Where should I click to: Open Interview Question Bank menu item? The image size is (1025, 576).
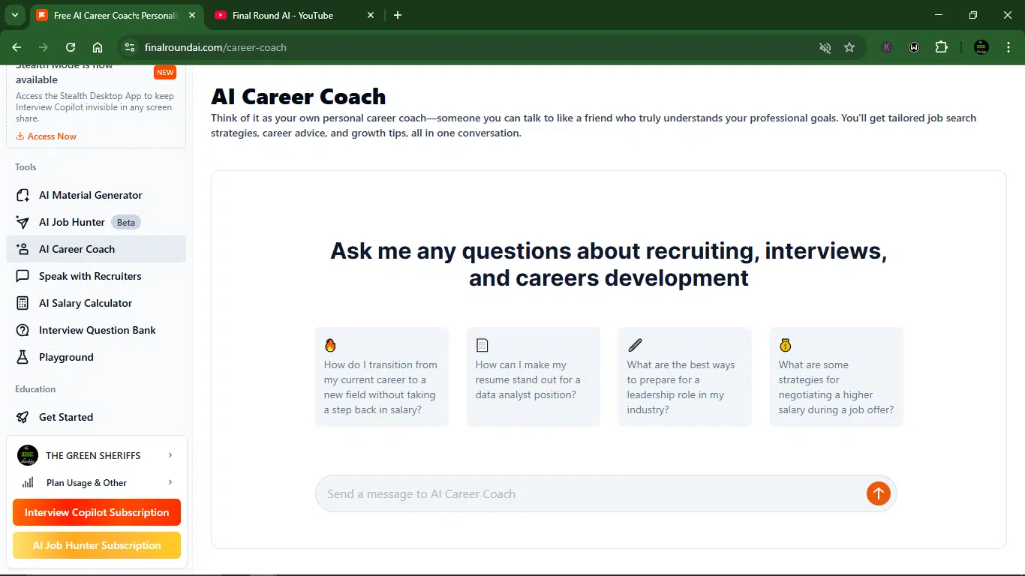pyautogui.click(x=96, y=330)
